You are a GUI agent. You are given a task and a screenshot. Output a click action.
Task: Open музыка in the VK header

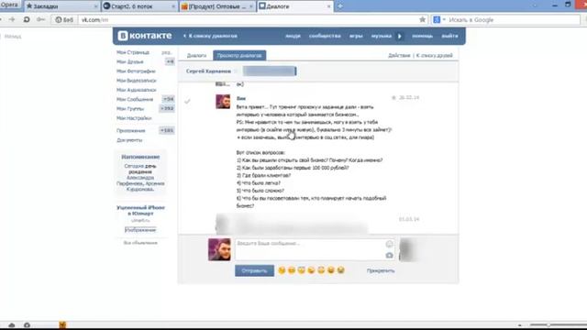tap(382, 36)
